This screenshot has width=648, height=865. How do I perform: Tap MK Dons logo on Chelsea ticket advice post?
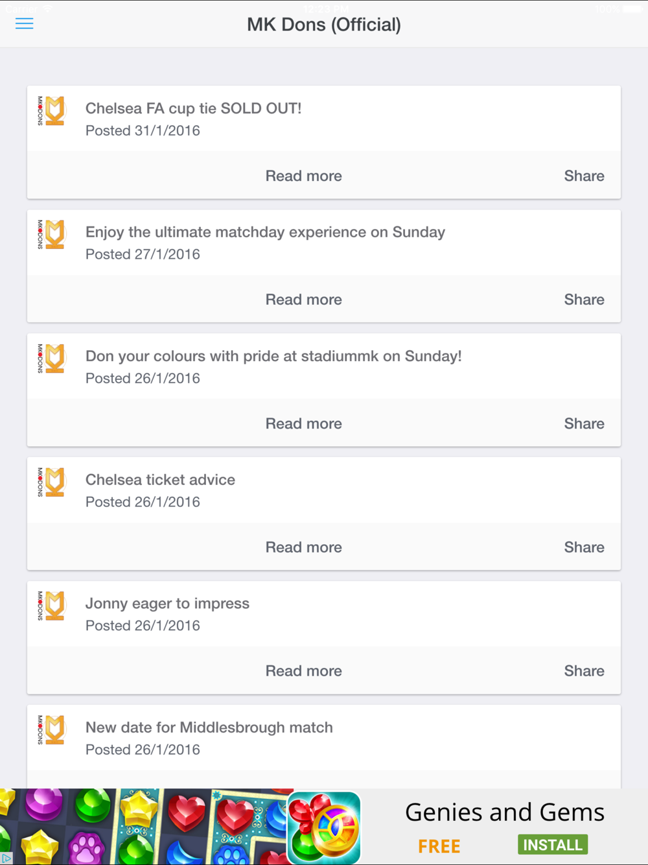51,482
